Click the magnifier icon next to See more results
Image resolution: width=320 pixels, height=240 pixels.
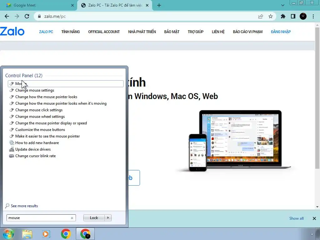point(7,206)
